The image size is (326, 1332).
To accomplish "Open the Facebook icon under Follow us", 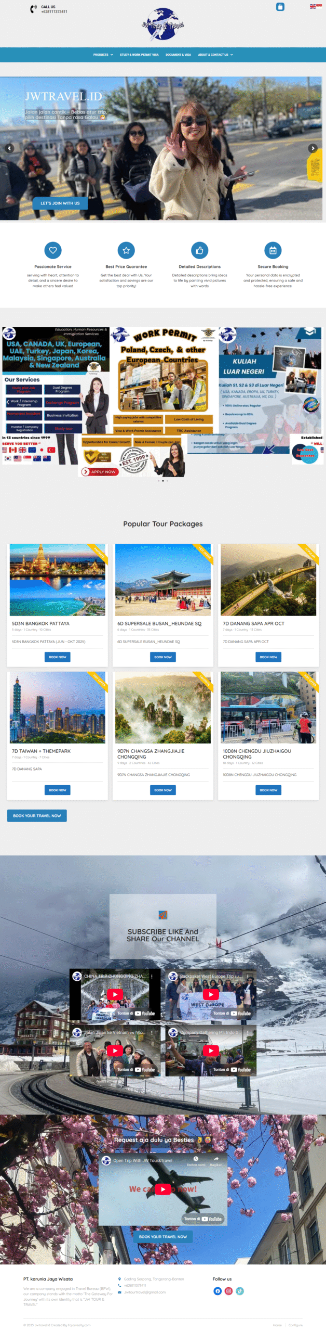I will 218,1291.
